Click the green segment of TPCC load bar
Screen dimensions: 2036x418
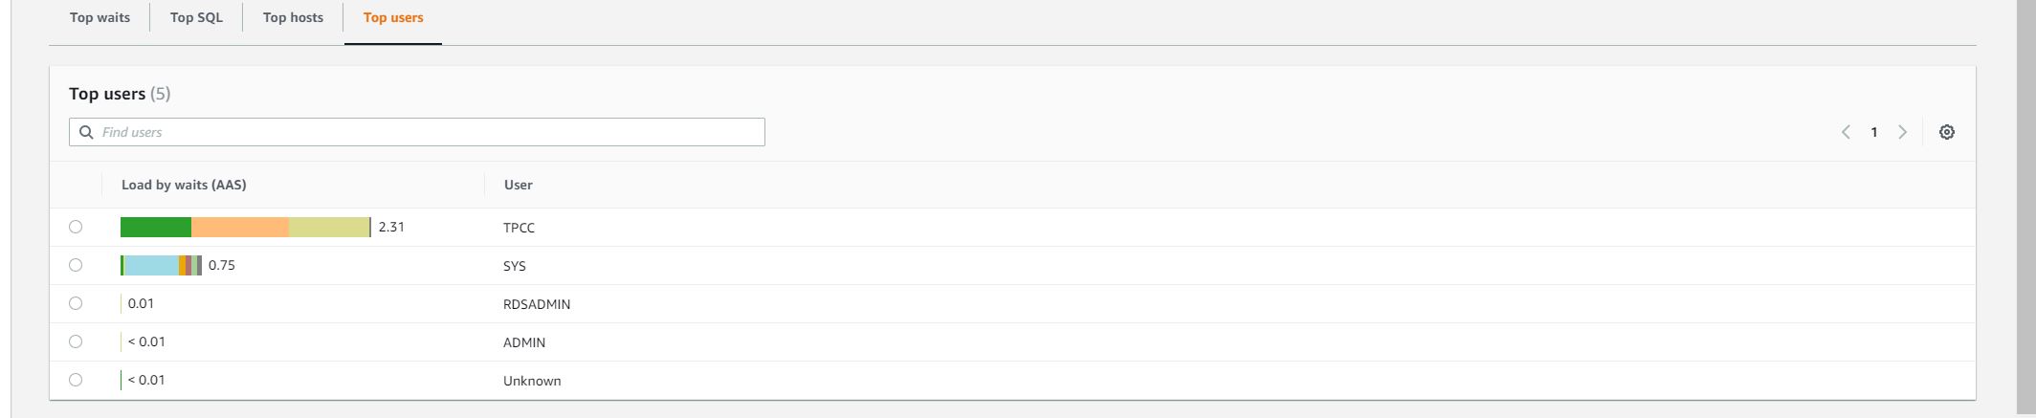155,227
